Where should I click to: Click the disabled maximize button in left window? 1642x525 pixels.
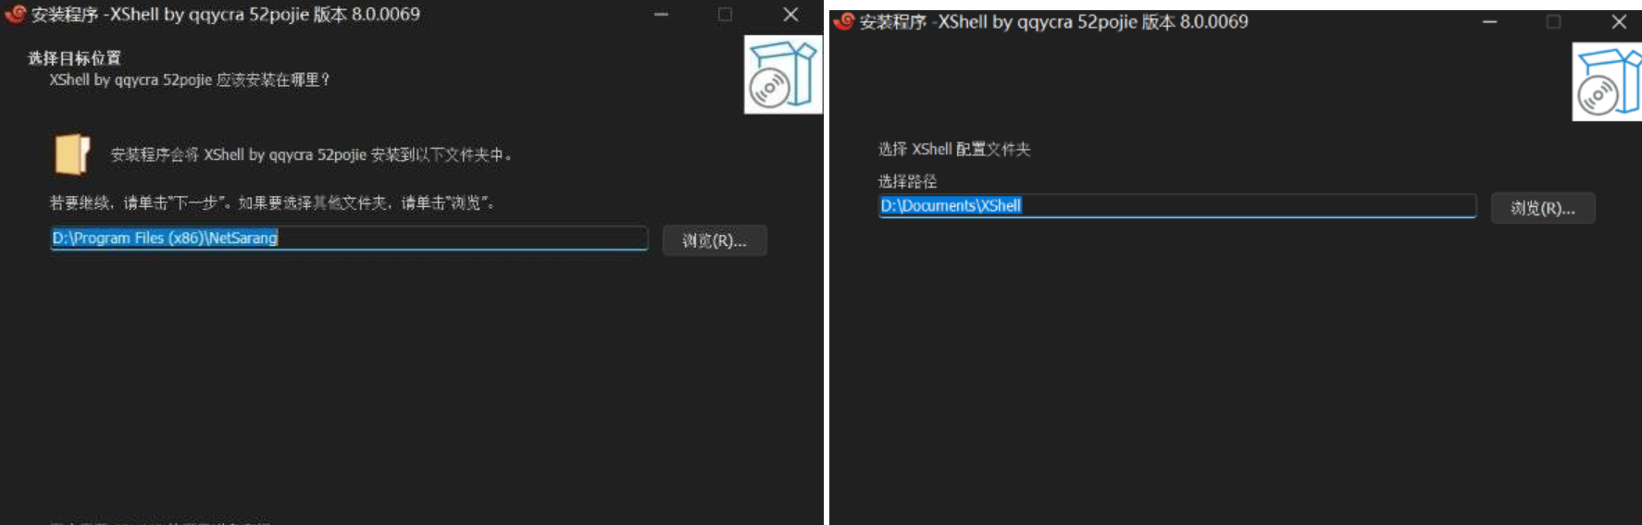[x=725, y=15]
